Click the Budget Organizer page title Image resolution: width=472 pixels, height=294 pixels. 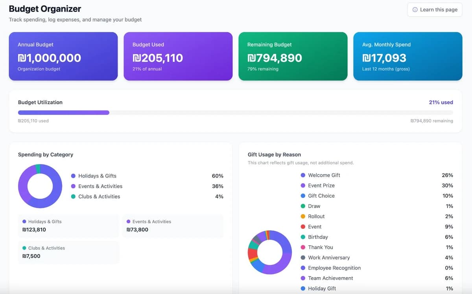coord(45,8)
